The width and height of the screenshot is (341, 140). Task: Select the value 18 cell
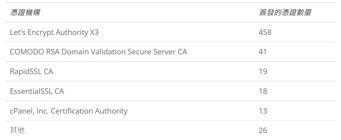[x=263, y=91]
